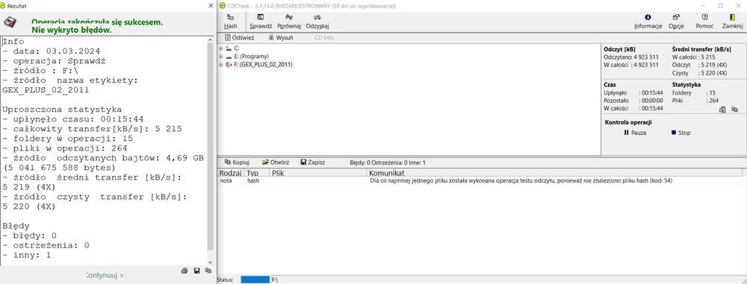Click the copy icon in Rezultat window
Image resolution: width=747 pixels, height=284 pixels.
[208, 271]
